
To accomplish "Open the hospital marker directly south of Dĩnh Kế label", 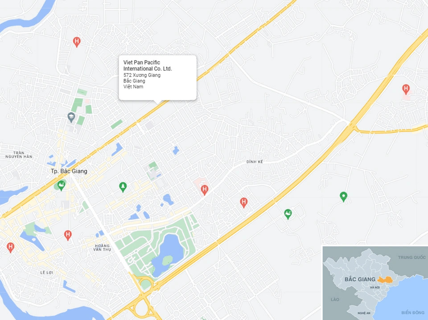I will (243, 202).
